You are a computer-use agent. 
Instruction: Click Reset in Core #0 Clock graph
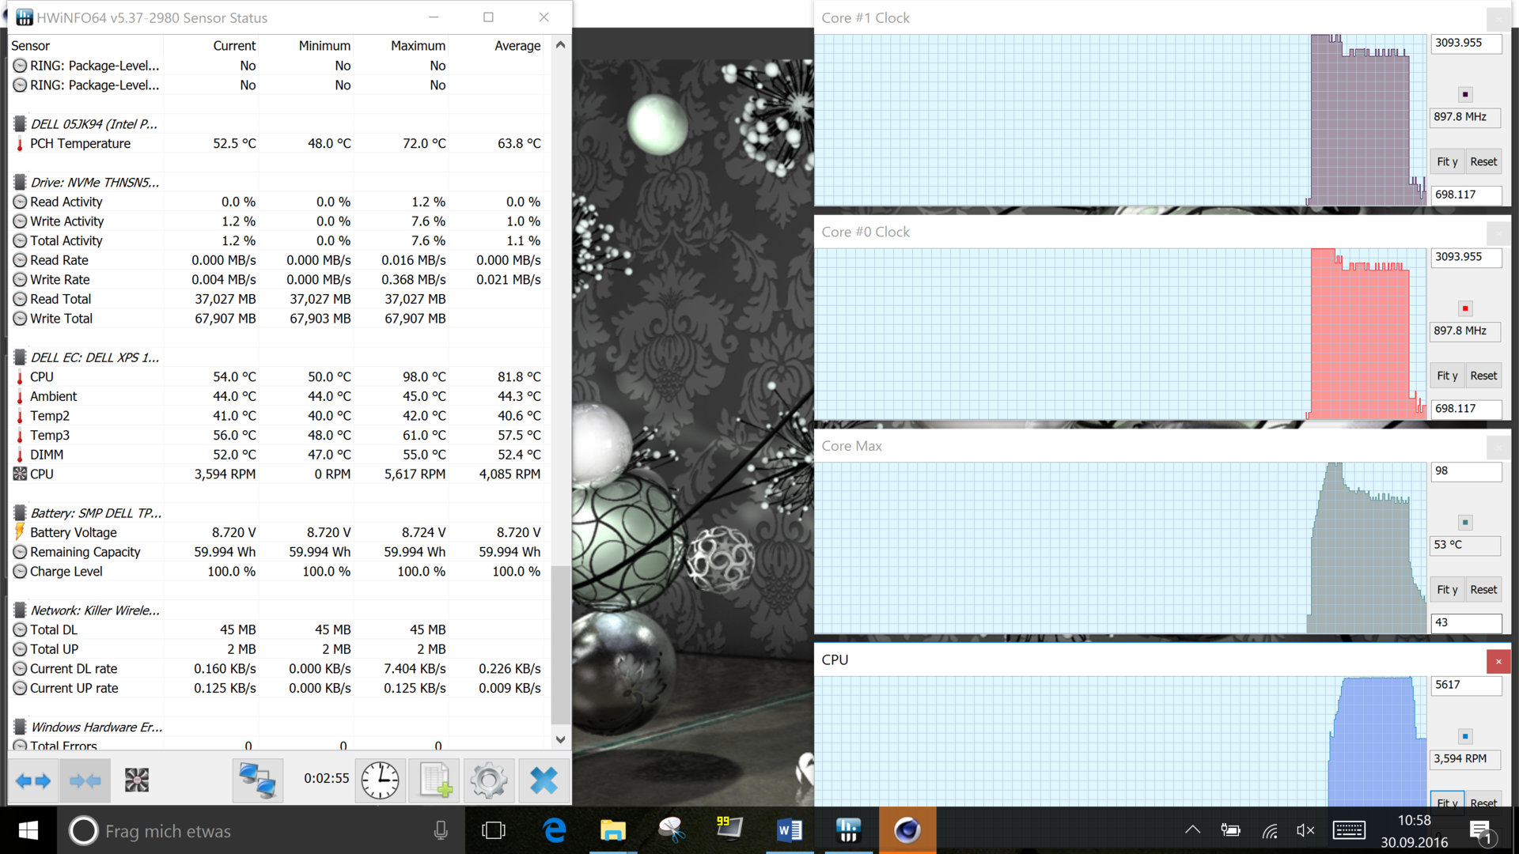pyautogui.click(x=1483, y=376)
